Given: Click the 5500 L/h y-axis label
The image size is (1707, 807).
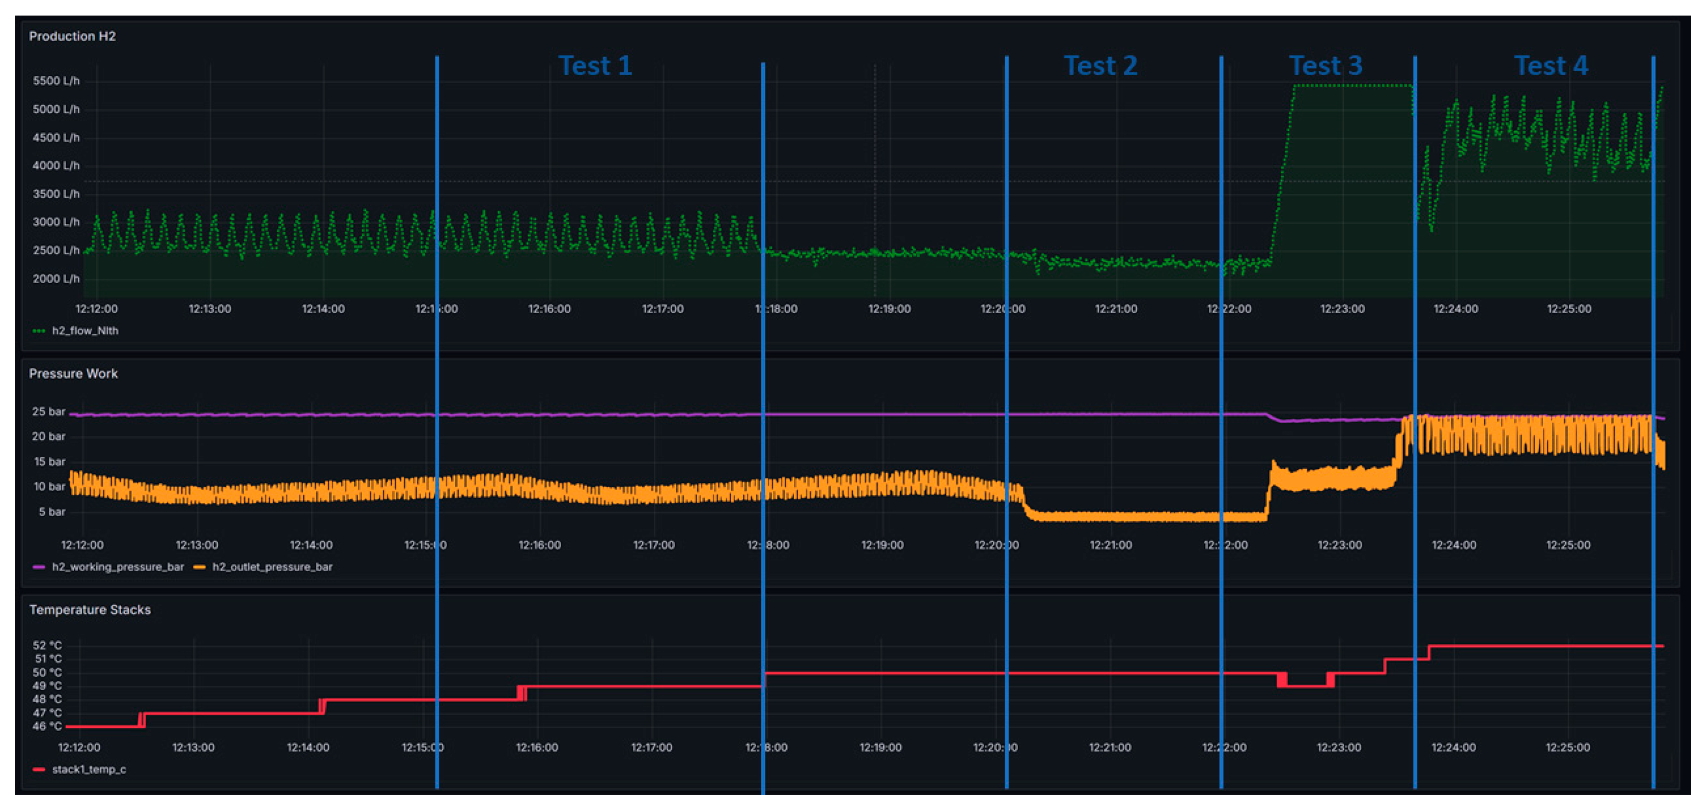Looking at the screenshot, I should click(56, 81).
